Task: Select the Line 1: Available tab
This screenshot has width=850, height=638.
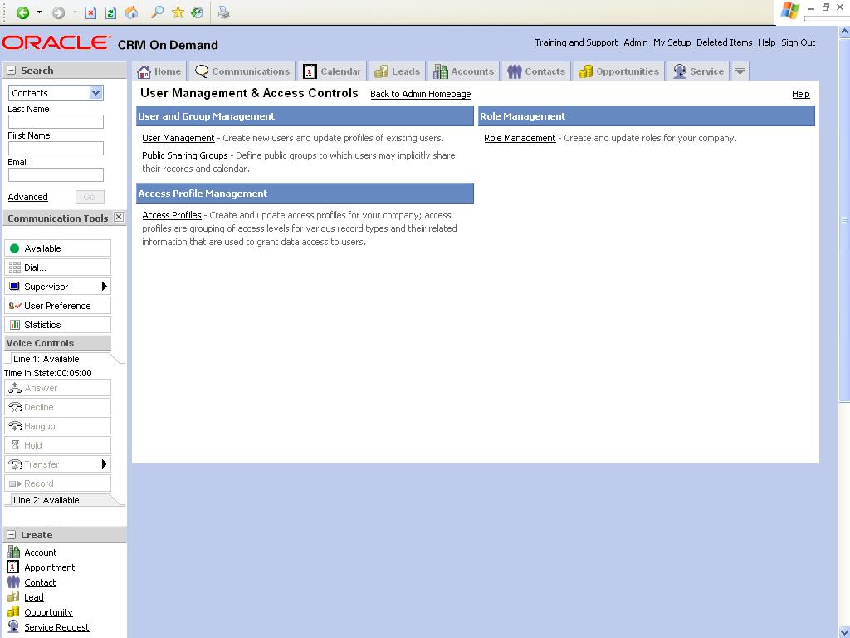Action: click(x=60, y=359)
